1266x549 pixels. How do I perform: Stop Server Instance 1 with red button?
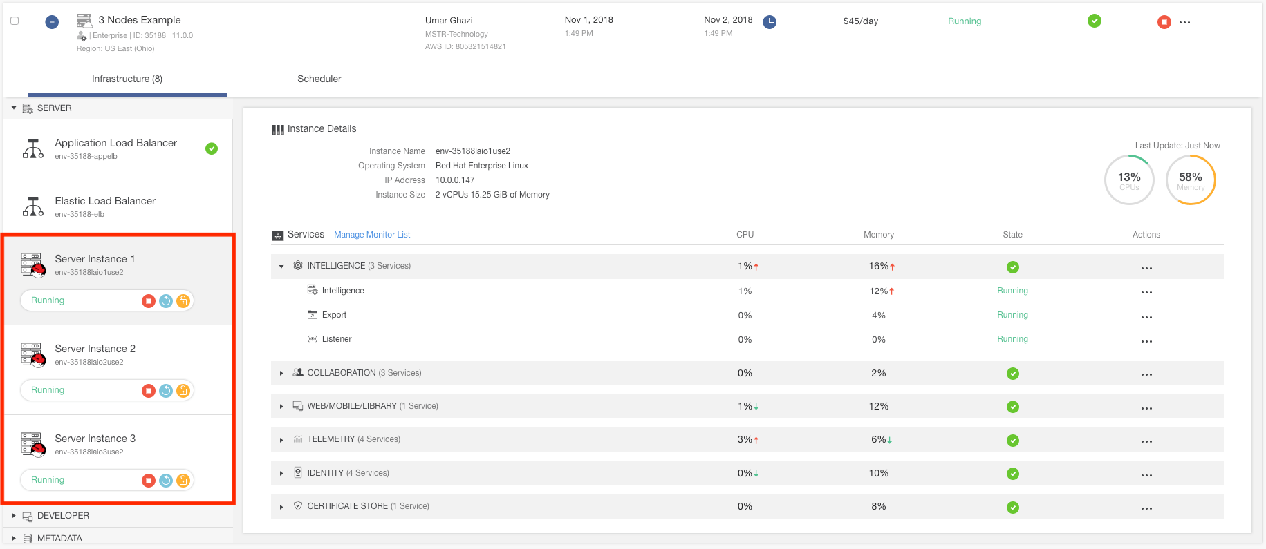click(148, 300)
